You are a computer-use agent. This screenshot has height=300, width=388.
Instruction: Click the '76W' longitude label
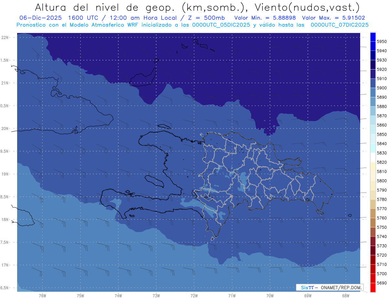click(42, 296)
